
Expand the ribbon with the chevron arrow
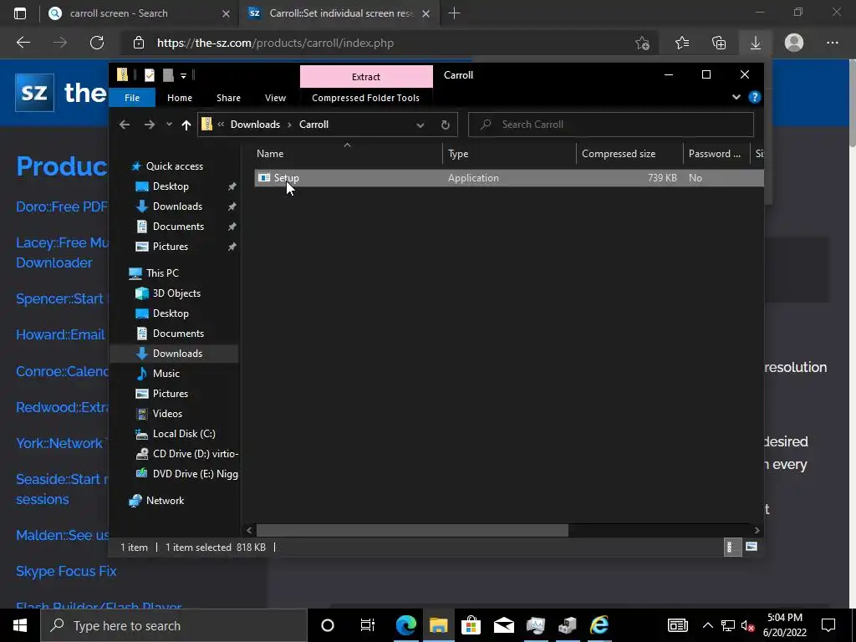[736, 97]
